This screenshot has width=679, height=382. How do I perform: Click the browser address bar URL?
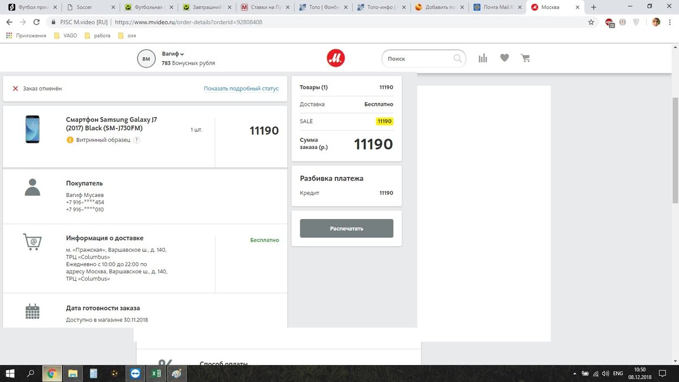point(188,22)
